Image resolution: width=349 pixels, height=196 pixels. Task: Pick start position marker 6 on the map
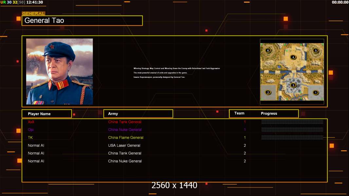coord(268,50)
